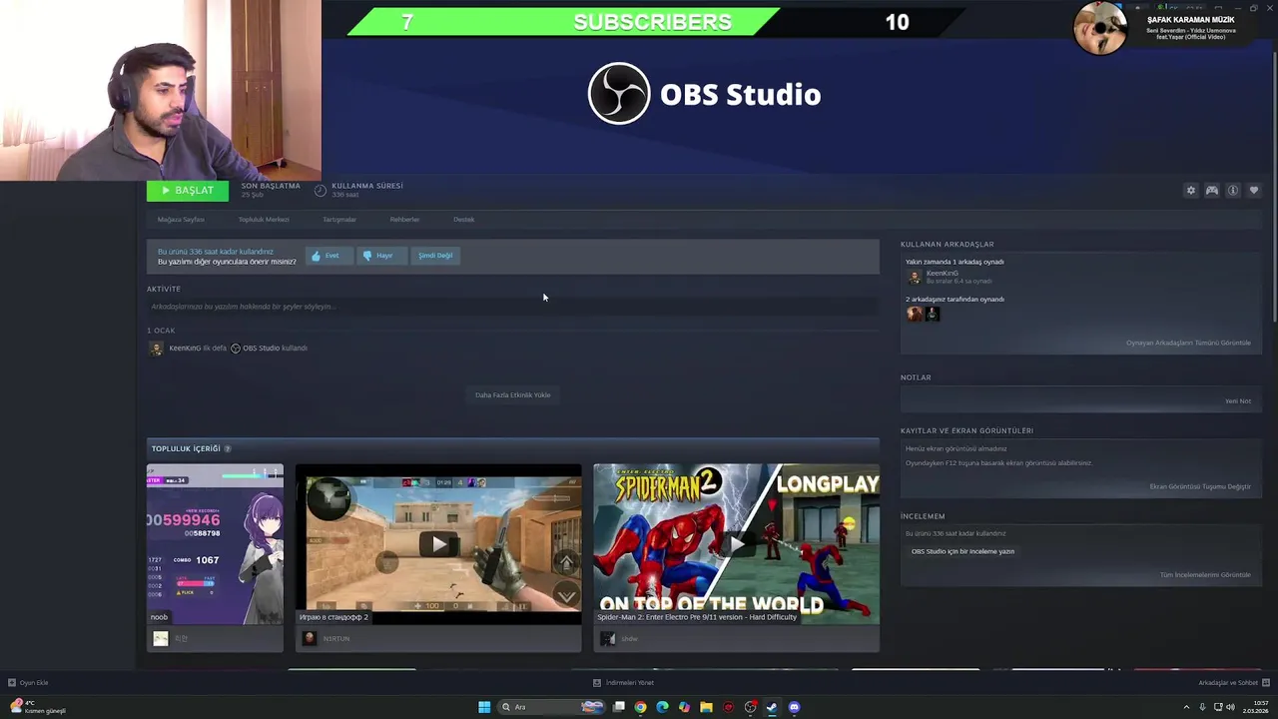The image size is (1278, 719).
Task: Open the controller layout icon
Action: click(1211, 191)
